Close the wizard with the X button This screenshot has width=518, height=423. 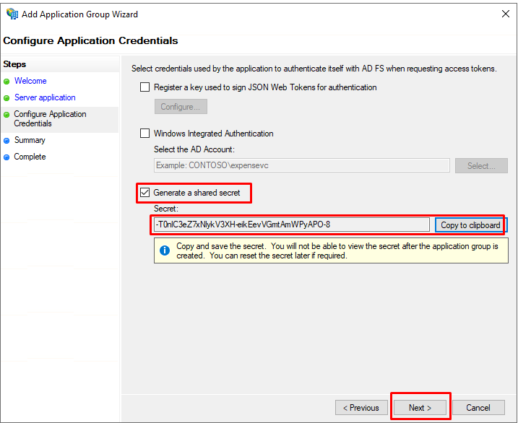506,14
